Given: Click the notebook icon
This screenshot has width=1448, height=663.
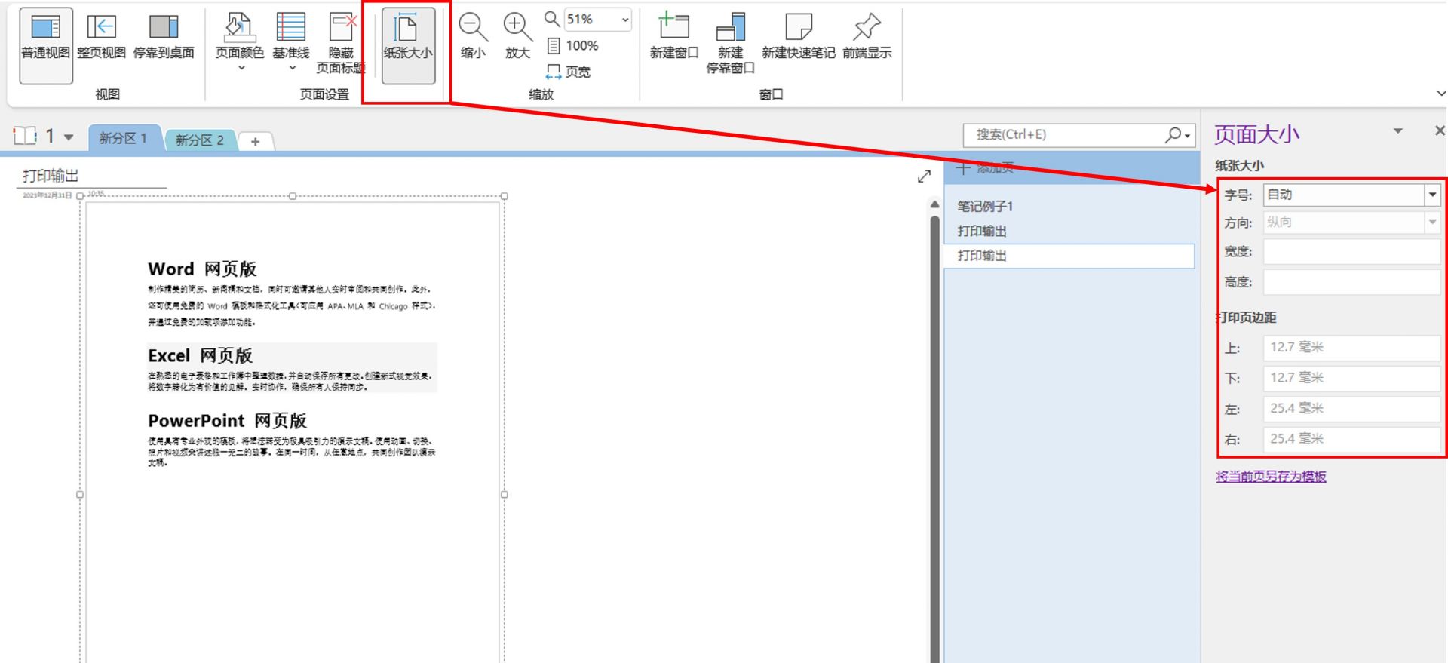Looking at the screenshot, I should pos(25,136).
